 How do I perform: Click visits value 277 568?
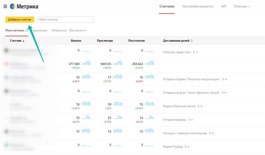[74, 64]
